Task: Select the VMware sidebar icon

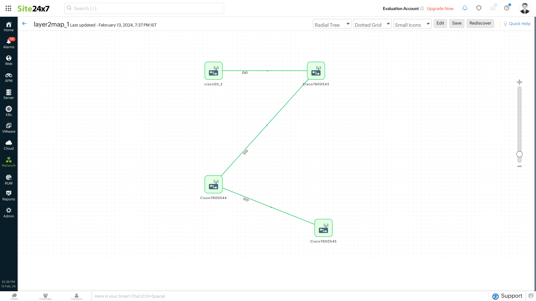Action: 9,128
